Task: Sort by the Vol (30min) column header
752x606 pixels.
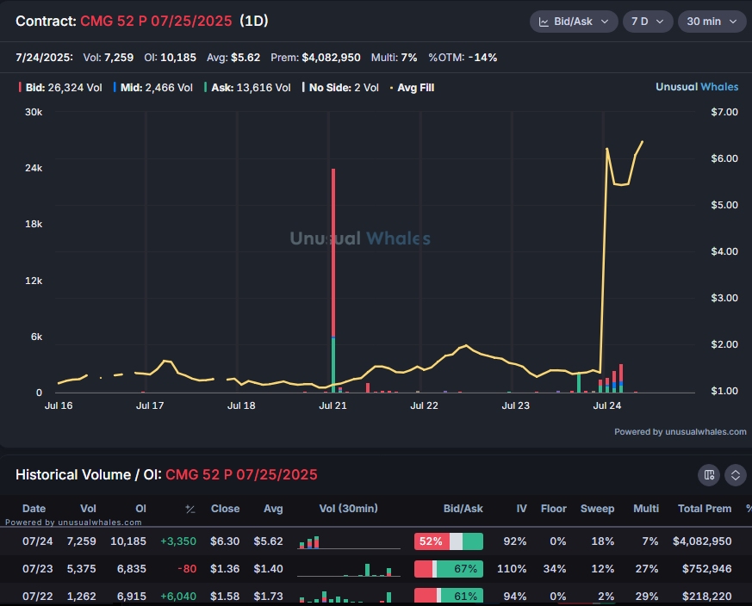Action: pos(349,509)
